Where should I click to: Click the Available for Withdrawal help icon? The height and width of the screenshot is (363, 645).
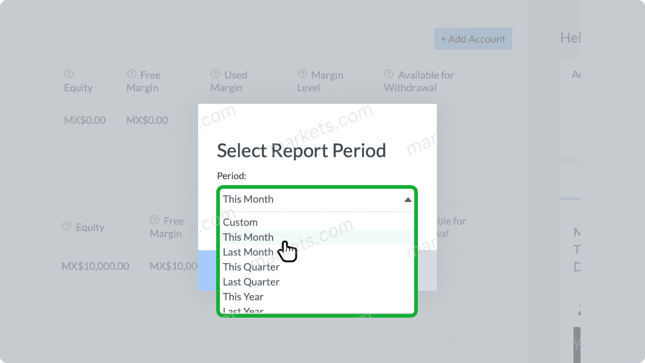[388, 74]
